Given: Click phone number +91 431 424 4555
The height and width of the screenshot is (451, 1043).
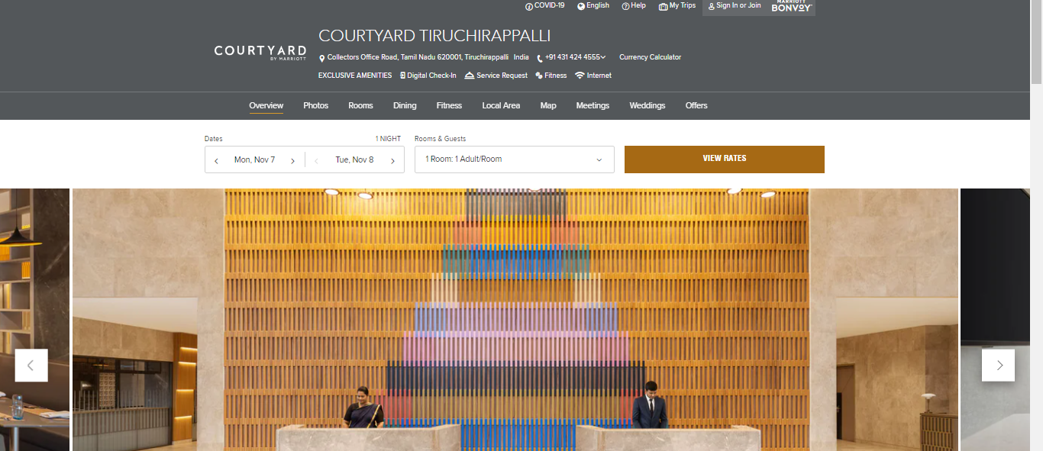Looking at the screenshot, I should (x=572, y=57).
